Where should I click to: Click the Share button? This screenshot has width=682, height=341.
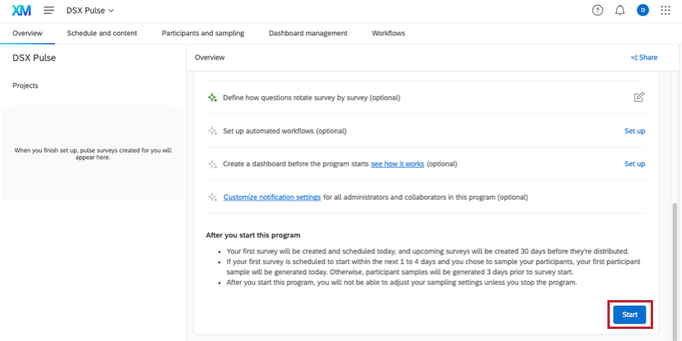coord(643,58)
